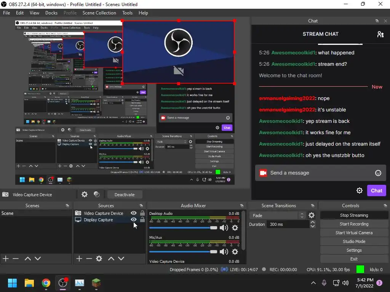Open the View menu
The image size is (390, 292).
click(x=34, y=13)
